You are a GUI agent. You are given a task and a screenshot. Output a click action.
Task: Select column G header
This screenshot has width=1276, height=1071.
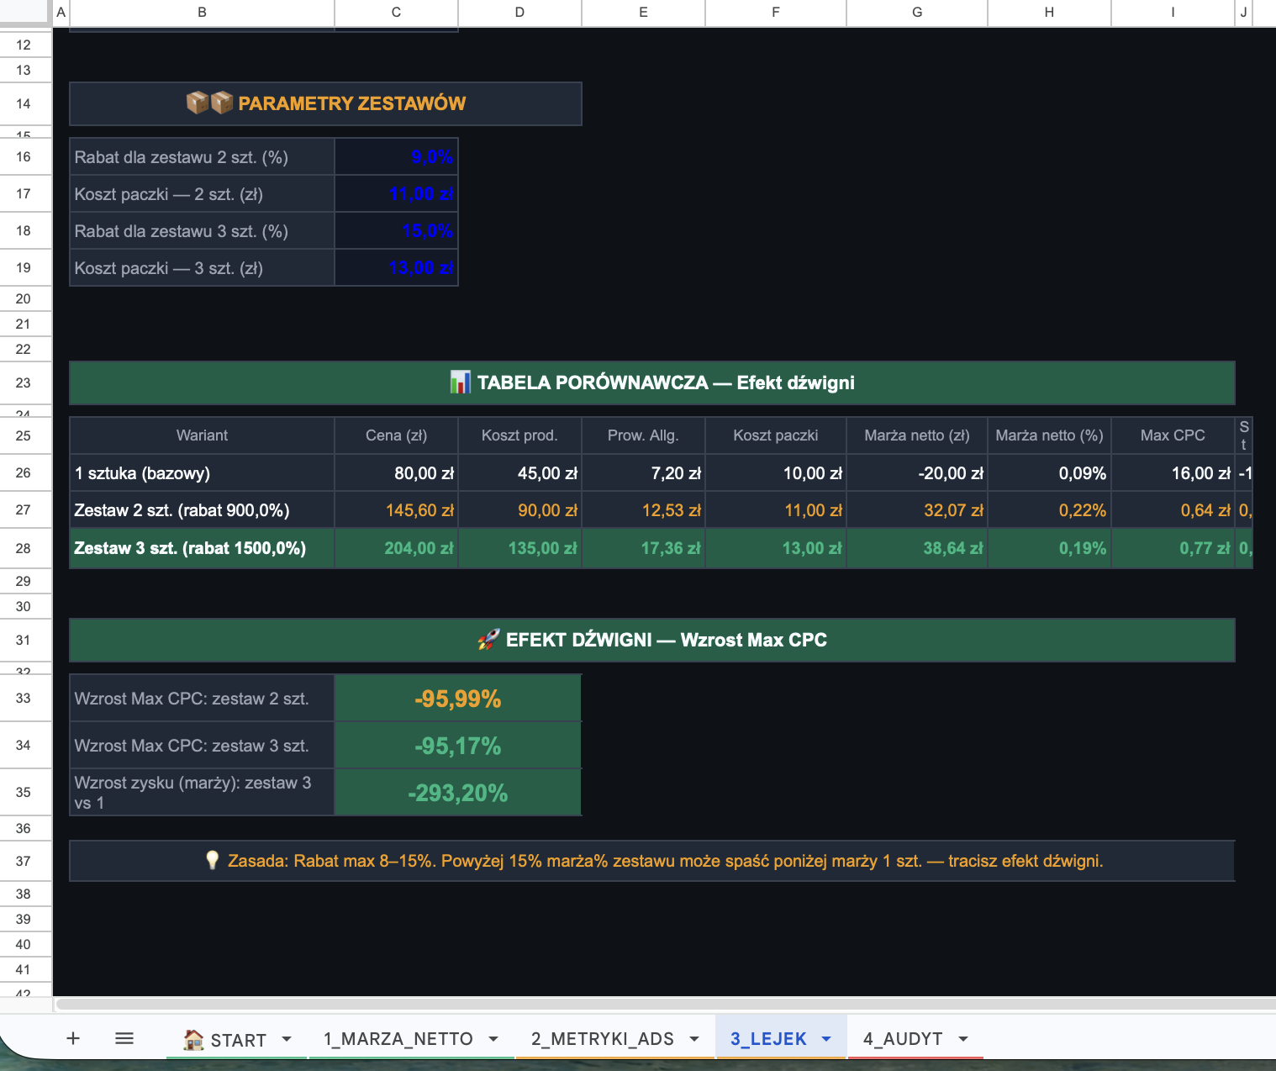point(916,13)
